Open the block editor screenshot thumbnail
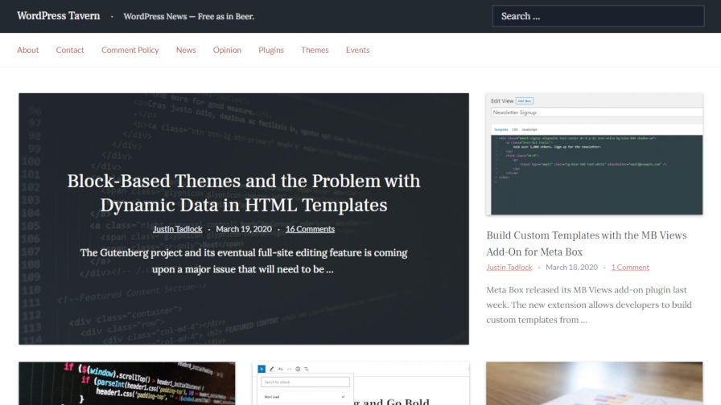Image resolution: width=721 pixels, height=405 pixels. (x=360, y=383)
